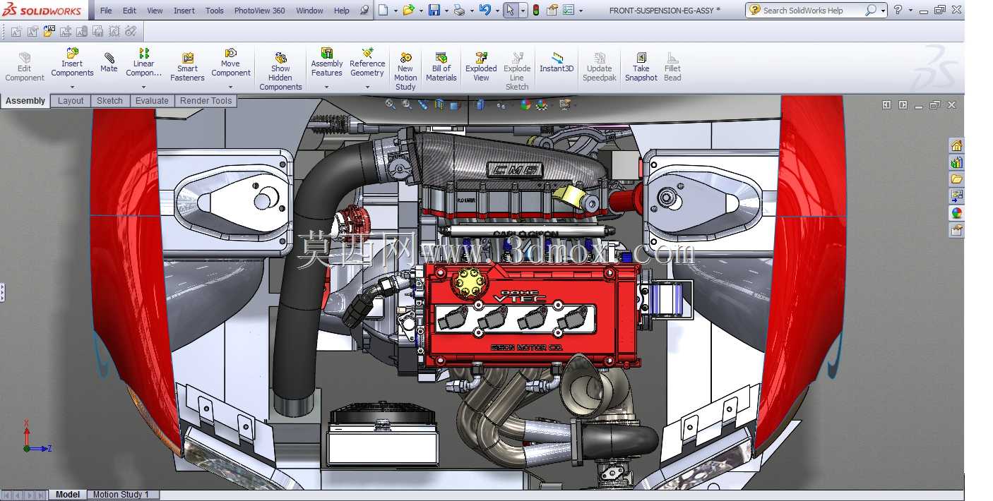Viewport: 993px width, 501px height.
Task: Open Appearances and Scenes task pane
Action: point(956,213)
